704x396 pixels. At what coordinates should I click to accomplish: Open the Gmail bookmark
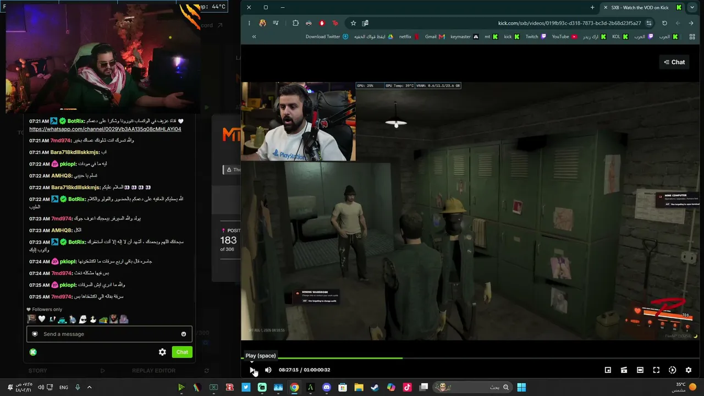435,37
